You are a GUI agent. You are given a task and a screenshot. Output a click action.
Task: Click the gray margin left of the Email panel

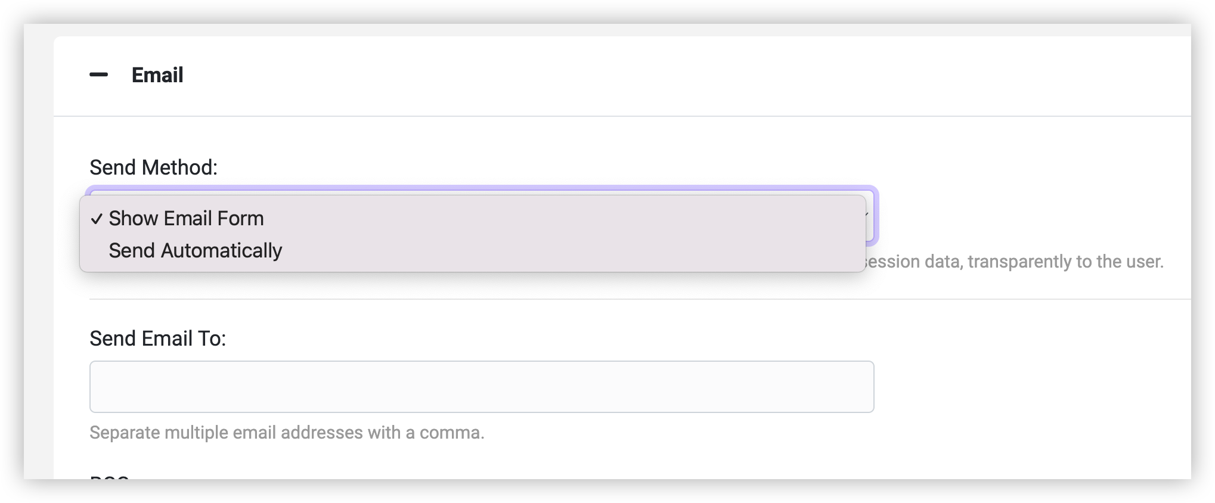39,250
